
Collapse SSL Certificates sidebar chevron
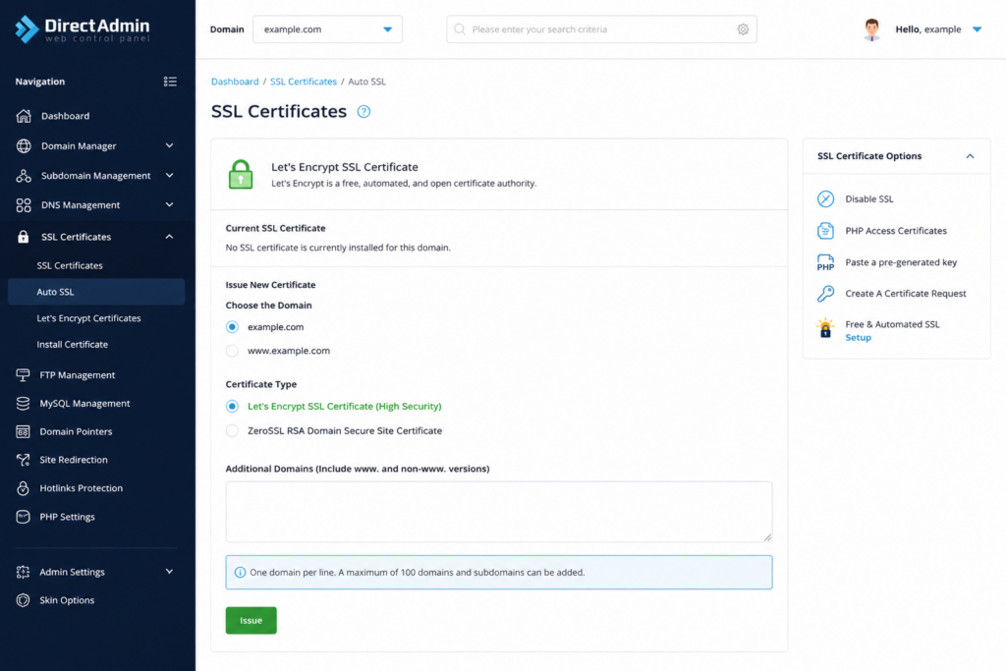169,237
